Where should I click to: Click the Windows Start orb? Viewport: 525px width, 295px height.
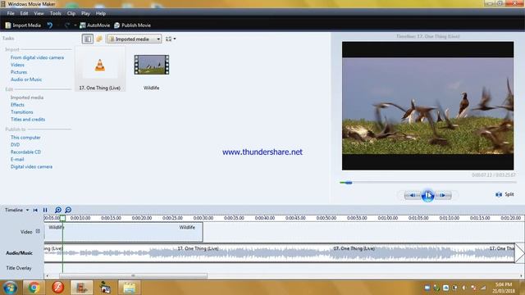[10, 288]
